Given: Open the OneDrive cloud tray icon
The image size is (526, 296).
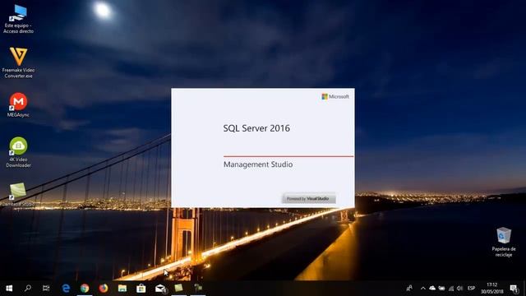Looking at the screenshot, I should point(432,289).
